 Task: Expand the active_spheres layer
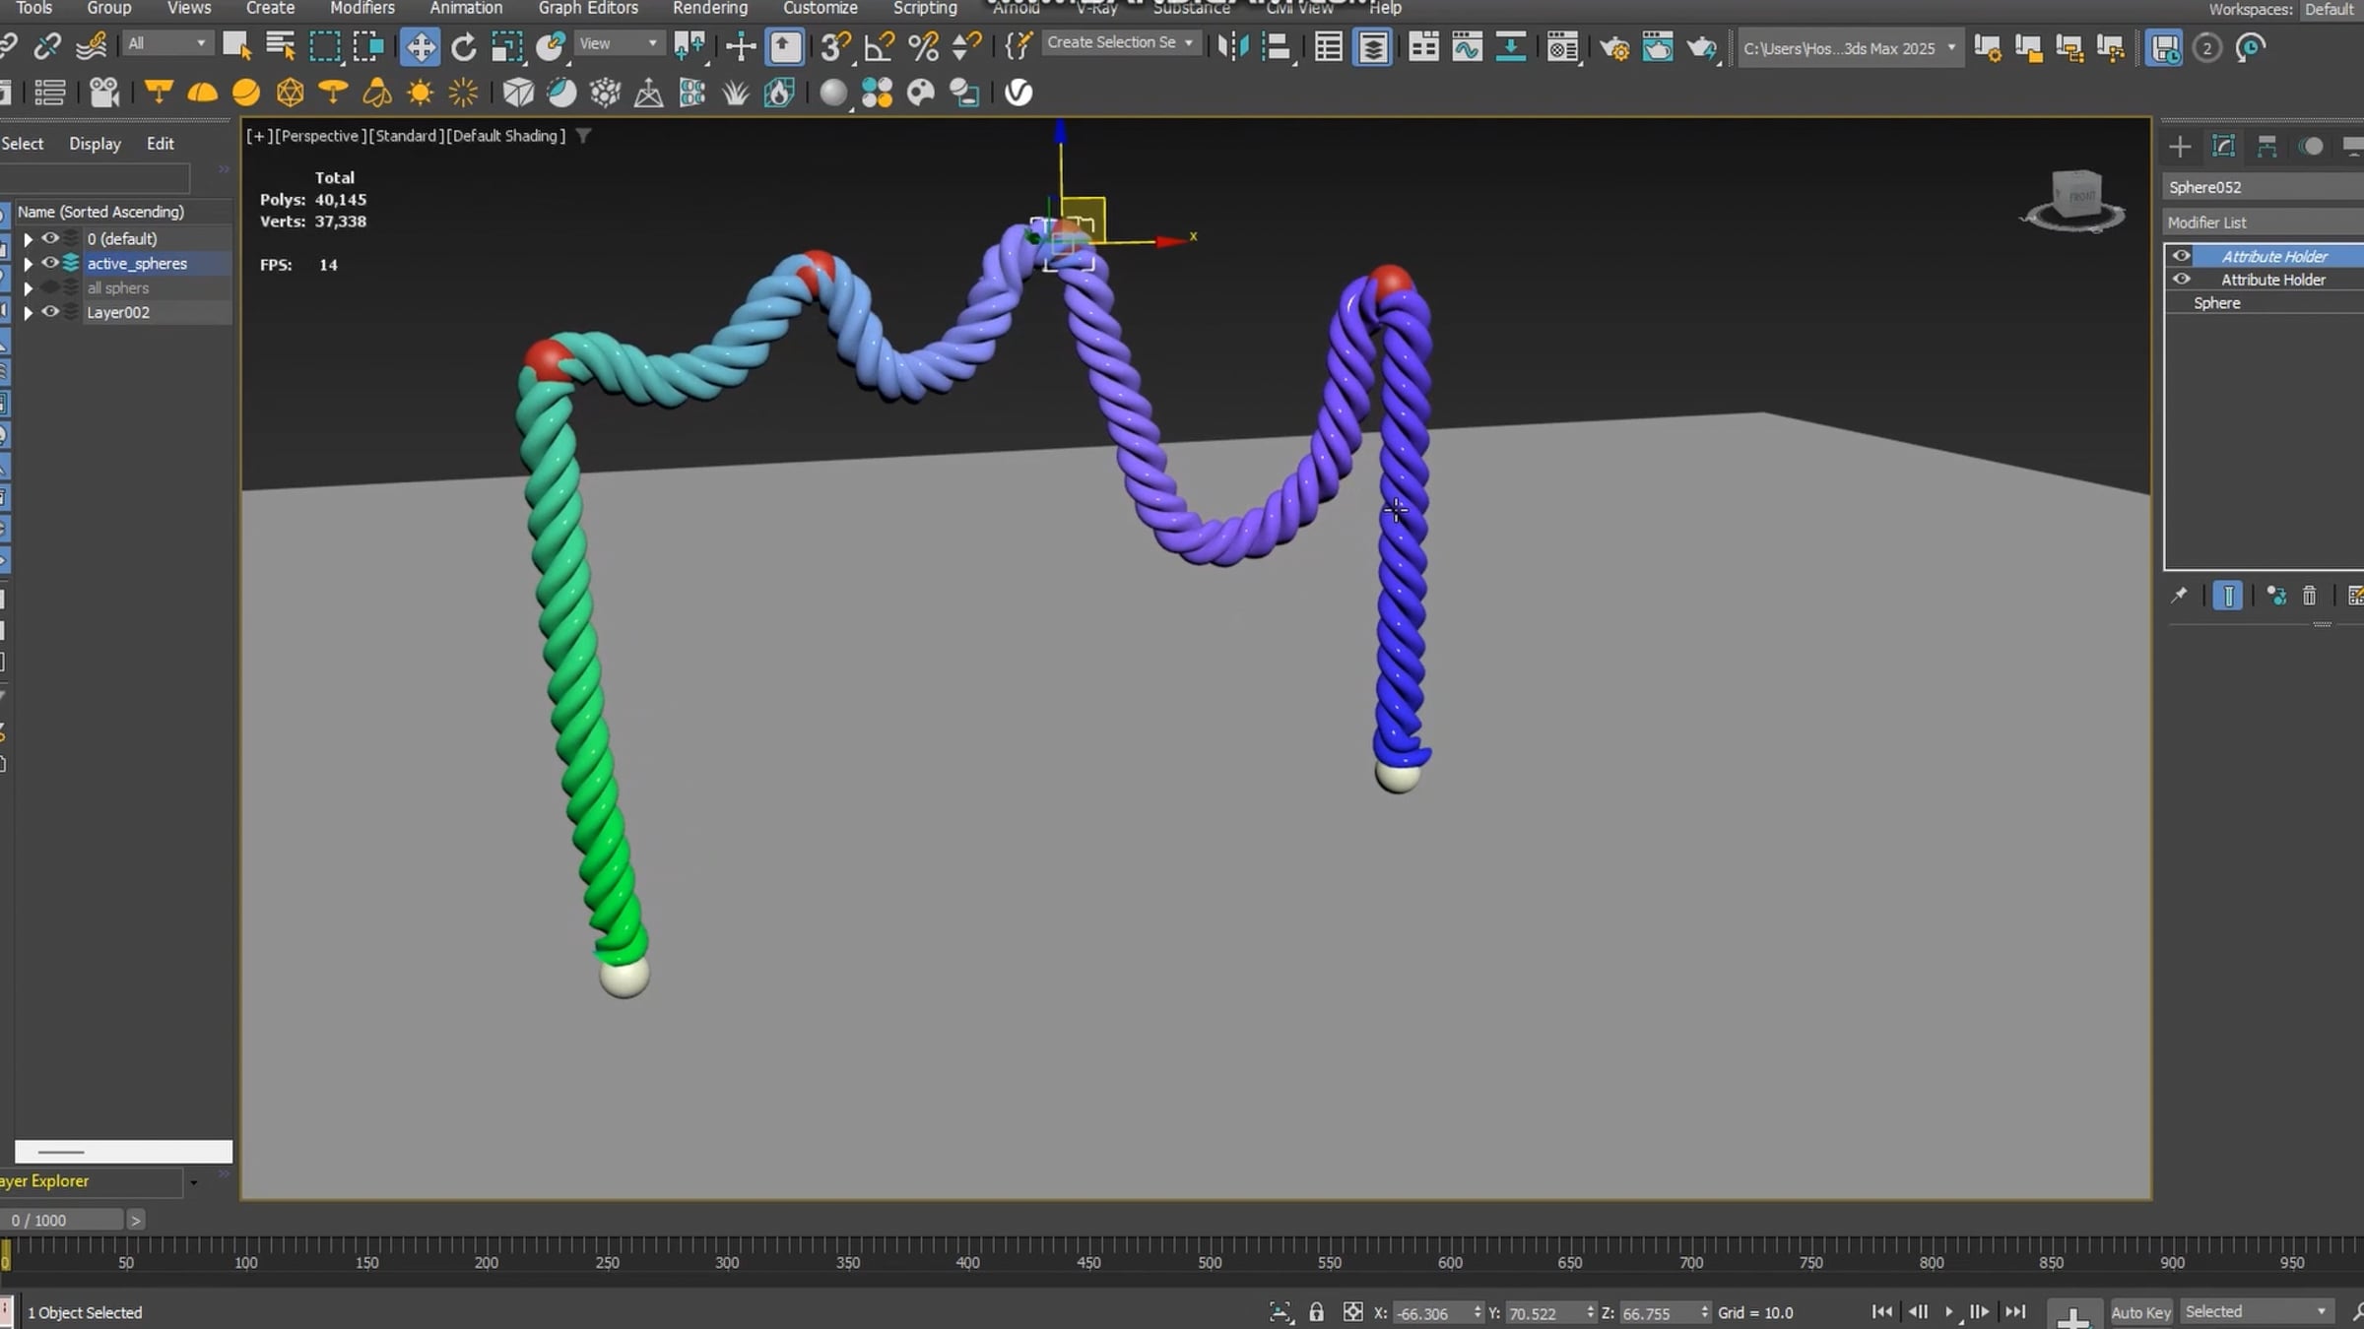(28, 264)
